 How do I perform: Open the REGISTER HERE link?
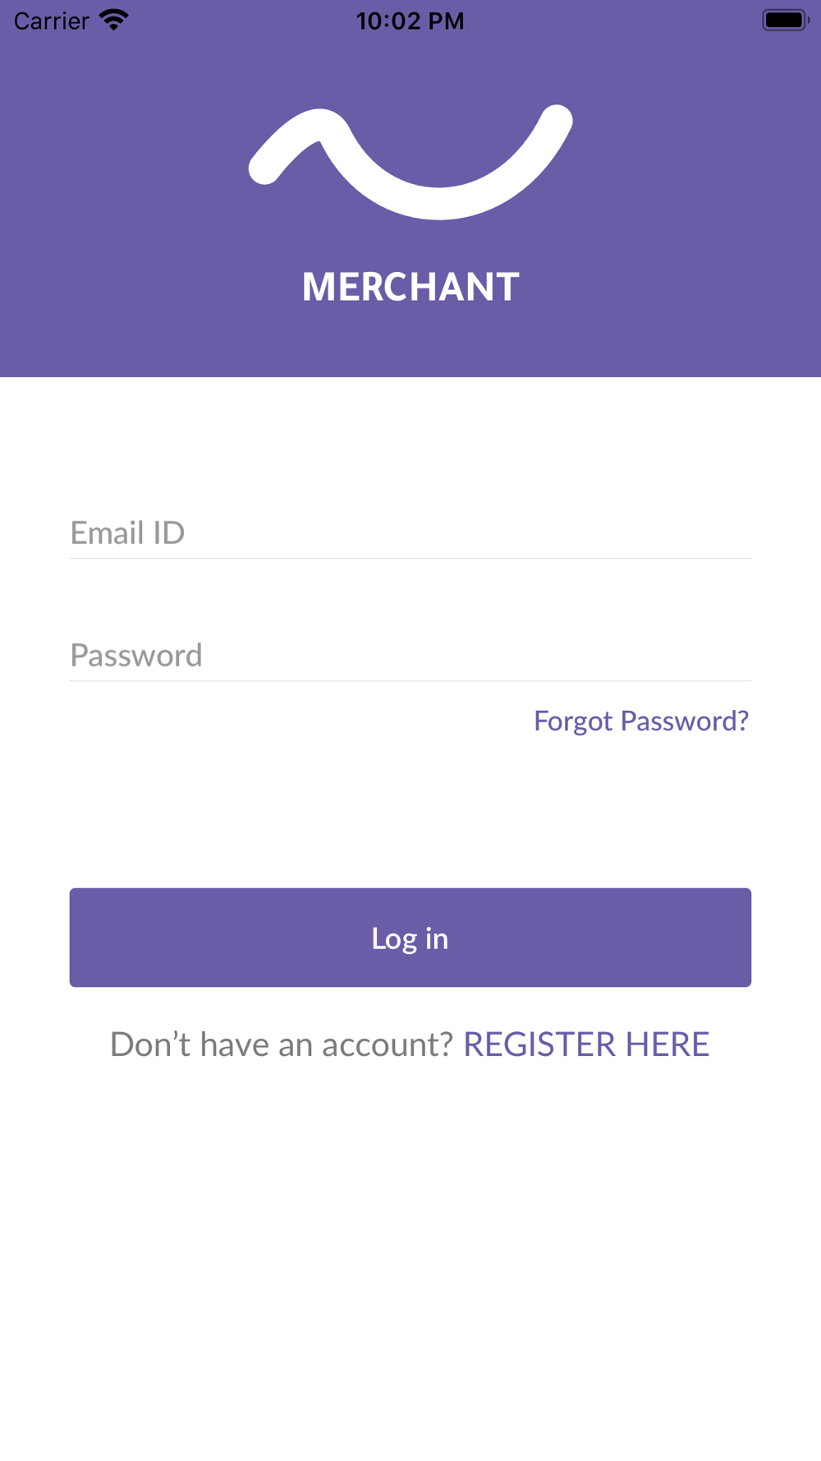(586, 1044)
